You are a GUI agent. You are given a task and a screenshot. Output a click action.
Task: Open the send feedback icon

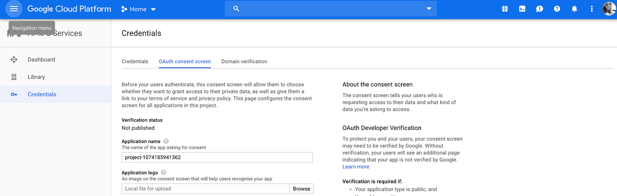(x=539, y=8)
